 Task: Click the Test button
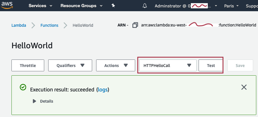[211, 66]
